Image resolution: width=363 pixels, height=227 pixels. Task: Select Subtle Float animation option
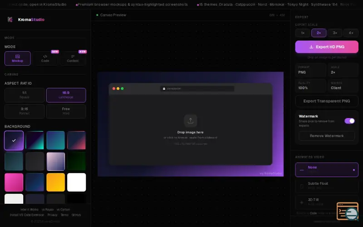click(327, 186)
